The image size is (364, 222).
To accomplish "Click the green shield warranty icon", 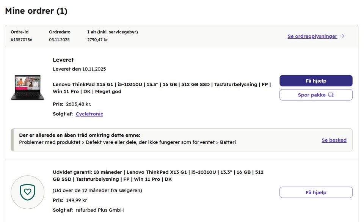I will point(27,193).
